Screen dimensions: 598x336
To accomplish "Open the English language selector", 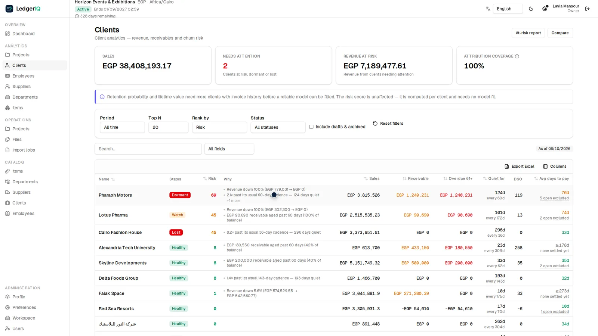I will [508, 9].
